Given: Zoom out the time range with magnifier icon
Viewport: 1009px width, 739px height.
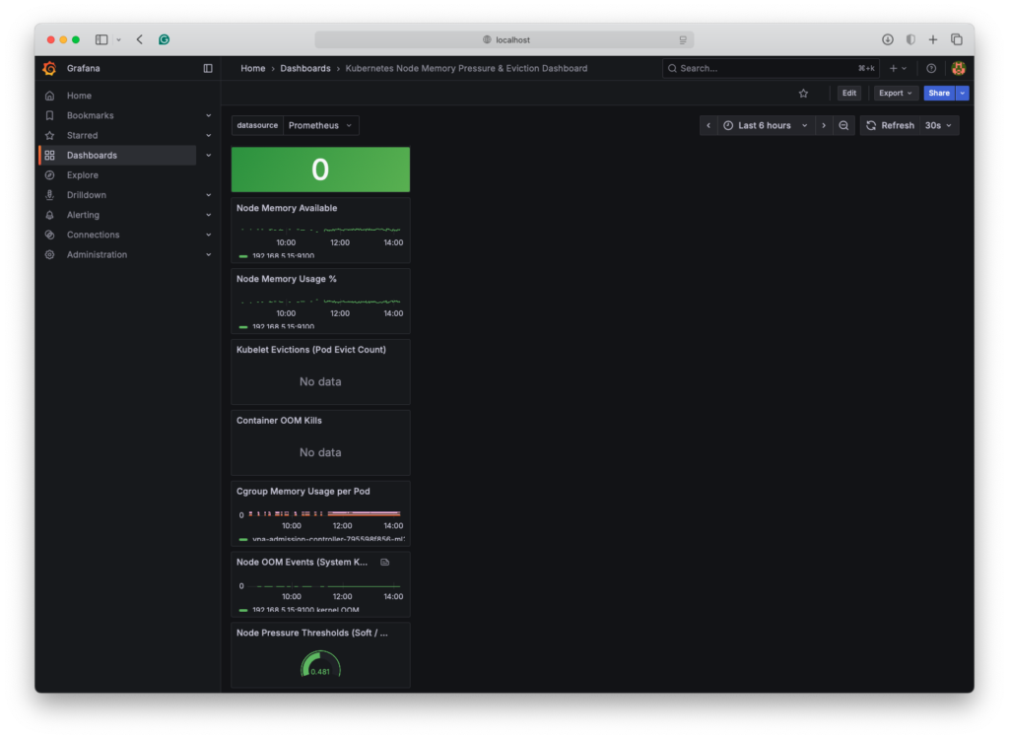Looking at the screenshot, I should (x=843, y=125).
